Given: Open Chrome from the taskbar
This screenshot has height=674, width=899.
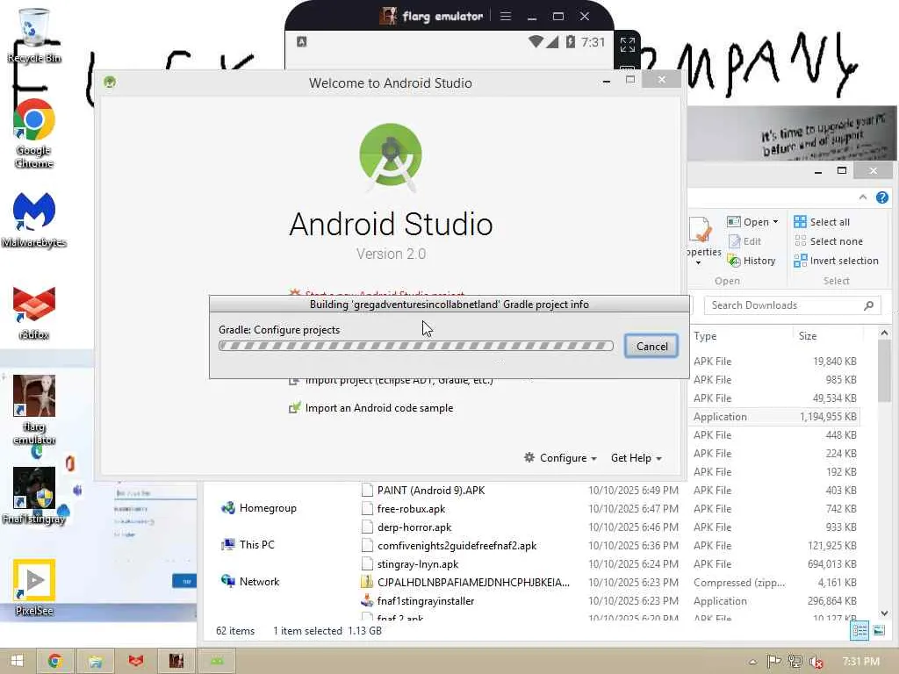Looking at the screenshot, I should (55, 661).
